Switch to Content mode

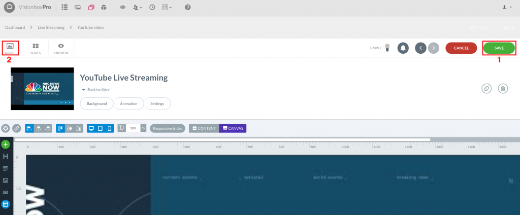pyautogui.click(x=204, y=128)
